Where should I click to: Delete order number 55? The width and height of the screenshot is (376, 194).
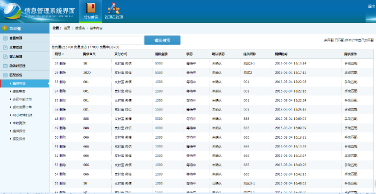point(63,183)
